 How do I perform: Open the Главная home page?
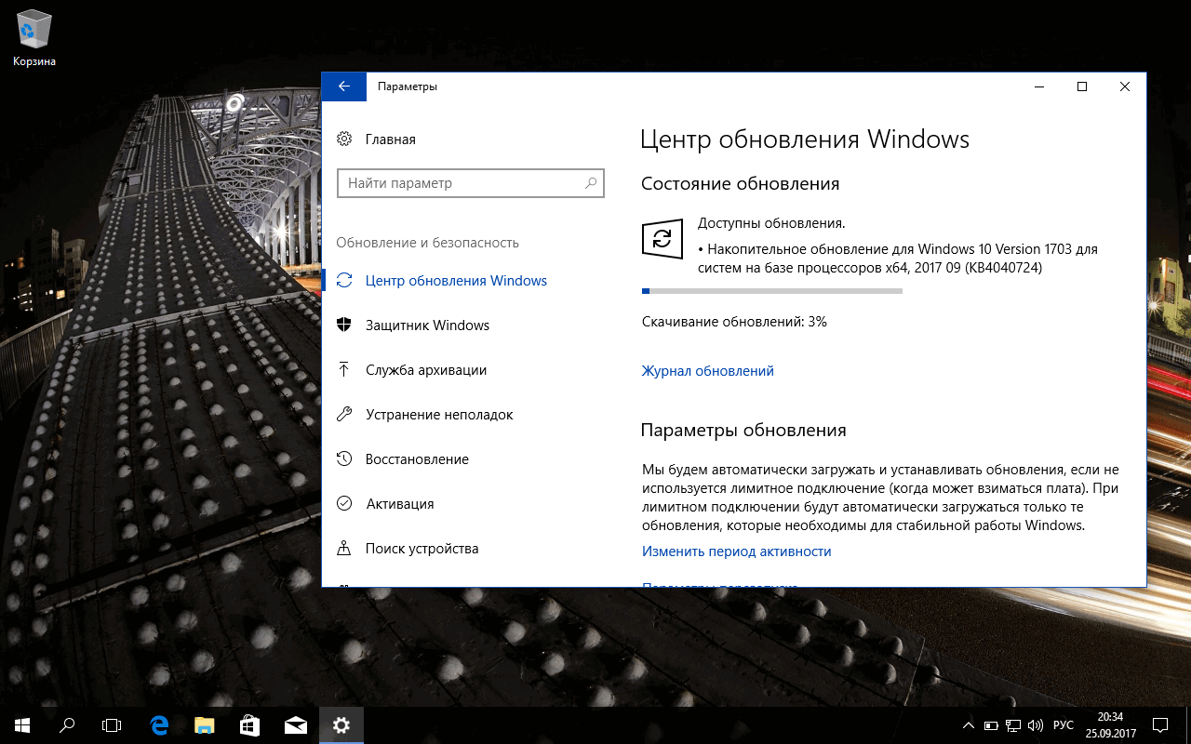click(x=377, y=139)
